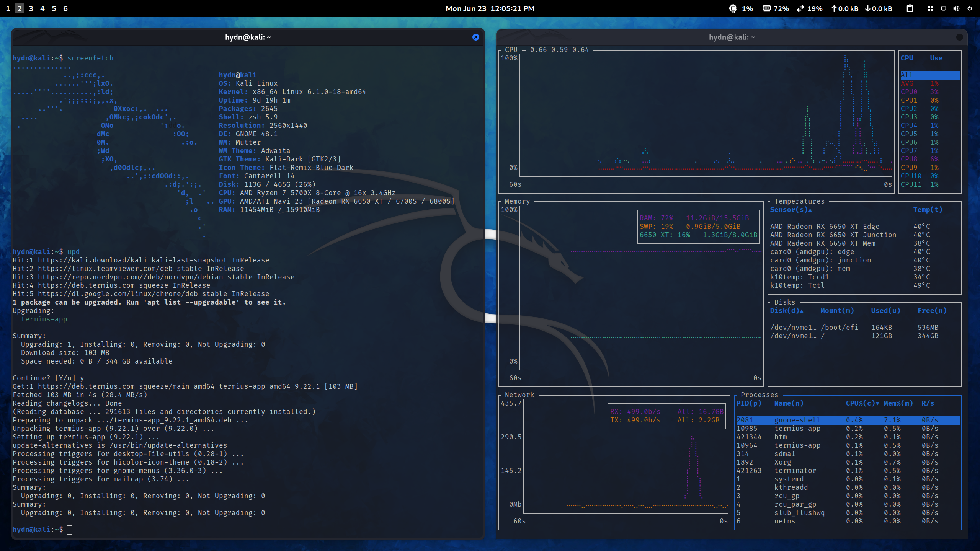Switch to workspace 6

(x=65, y=8)
